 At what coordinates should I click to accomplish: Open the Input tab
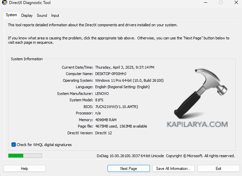pos(55,15)
